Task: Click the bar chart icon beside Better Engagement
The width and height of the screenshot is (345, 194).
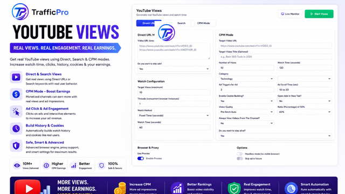Action: 74,165
